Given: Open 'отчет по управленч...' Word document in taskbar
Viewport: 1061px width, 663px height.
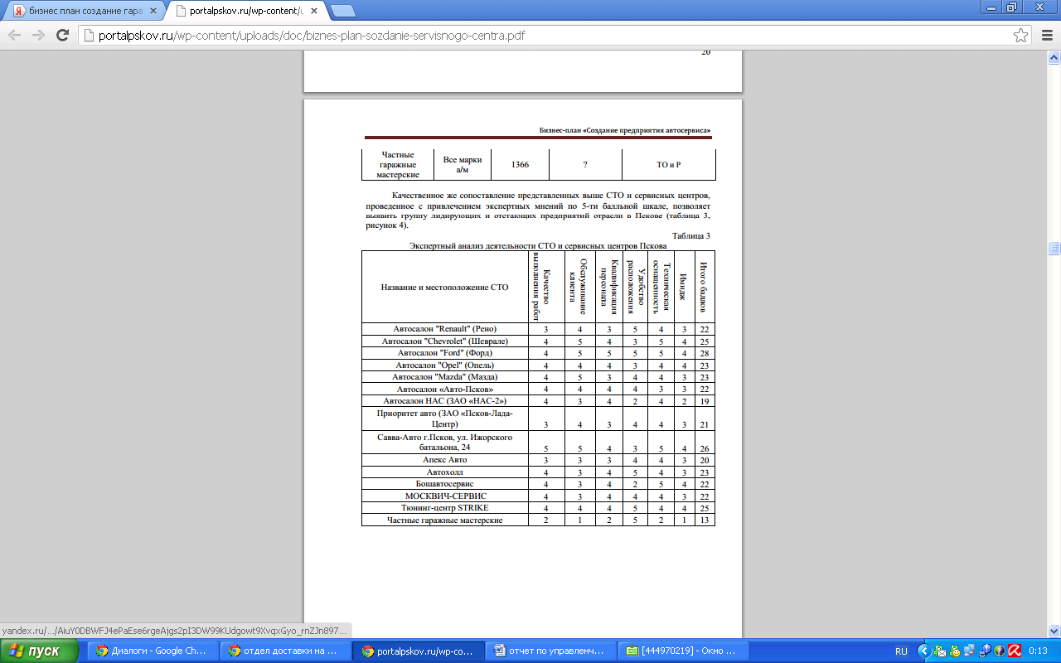Looking at the screenshot, I should pyautogui.click(x=551, y=651).
